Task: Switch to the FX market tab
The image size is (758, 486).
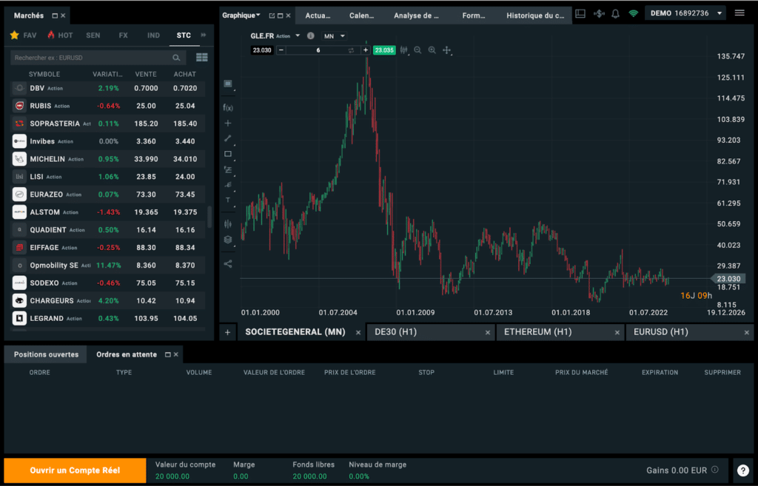Action: coord(123,35)
